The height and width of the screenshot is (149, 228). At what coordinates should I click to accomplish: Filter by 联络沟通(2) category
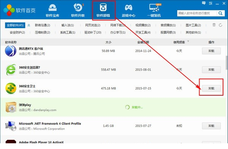(43, 25)
